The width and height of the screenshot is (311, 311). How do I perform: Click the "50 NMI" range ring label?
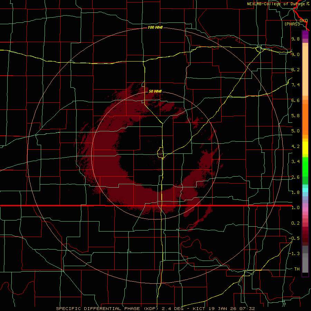coord(155,91)
